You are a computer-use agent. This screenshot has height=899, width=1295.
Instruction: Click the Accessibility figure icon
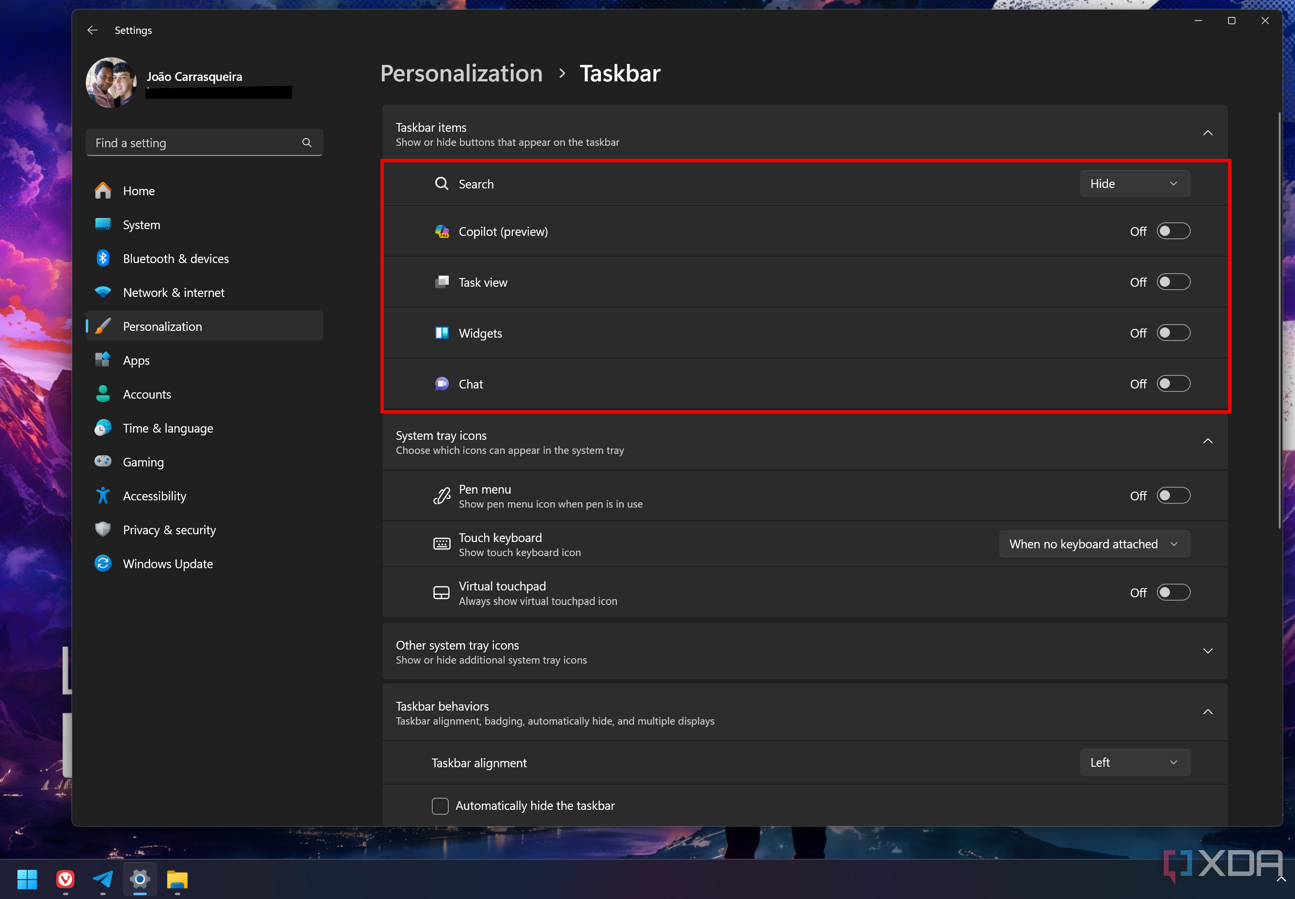pyautogui.click(x=103, y=495)
